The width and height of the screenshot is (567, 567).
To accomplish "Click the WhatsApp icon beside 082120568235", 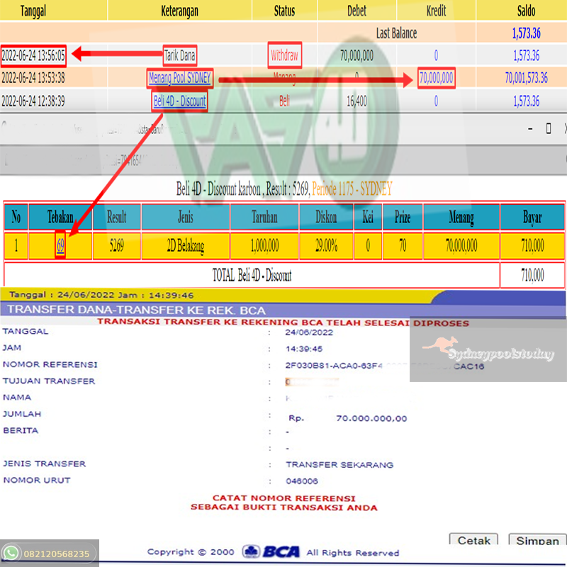I will click(11, 554).
